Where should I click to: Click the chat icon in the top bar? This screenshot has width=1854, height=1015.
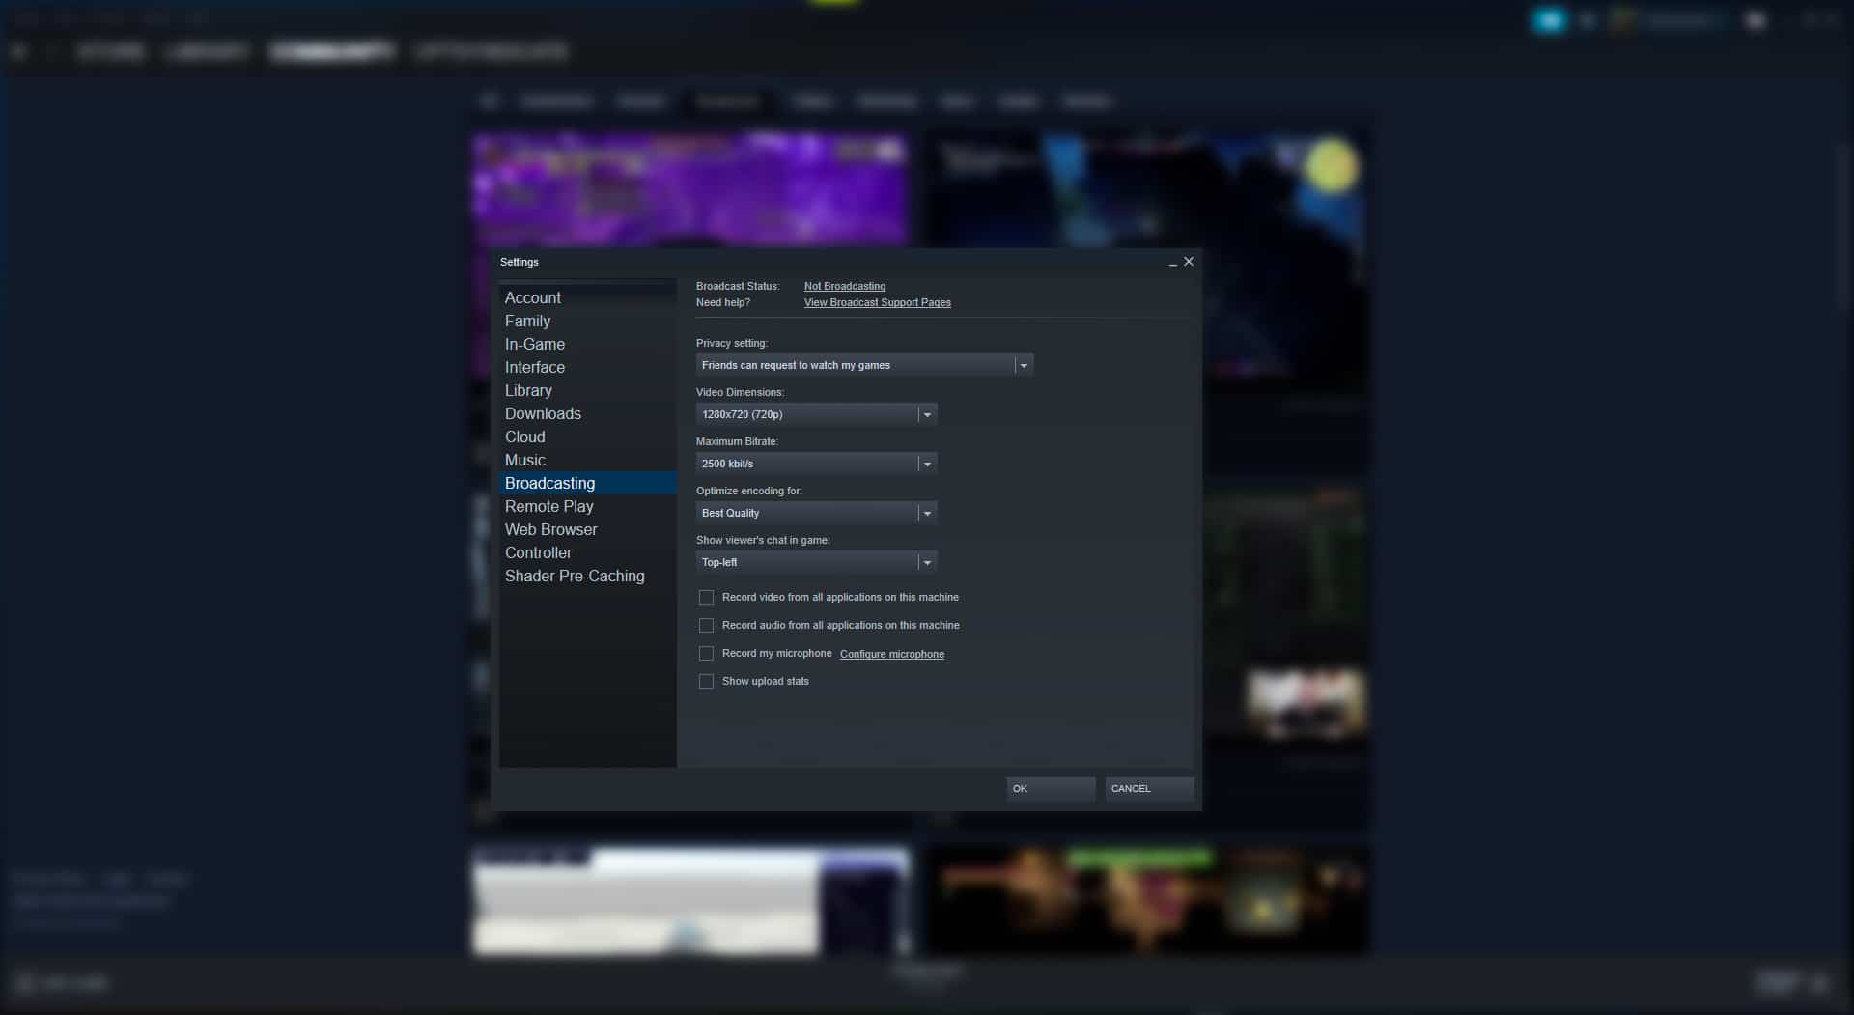(x=1549, y=19)
